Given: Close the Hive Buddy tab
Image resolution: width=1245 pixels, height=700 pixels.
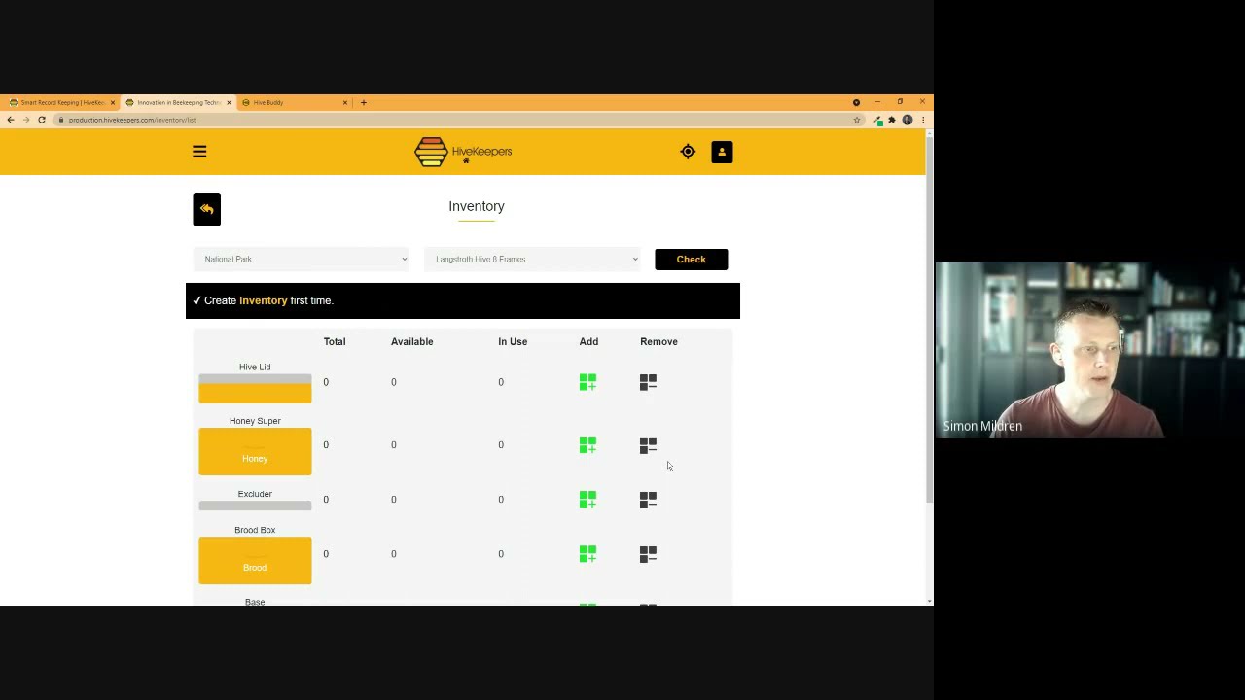Looking at the screenshot, I should [x=344, y=102].
